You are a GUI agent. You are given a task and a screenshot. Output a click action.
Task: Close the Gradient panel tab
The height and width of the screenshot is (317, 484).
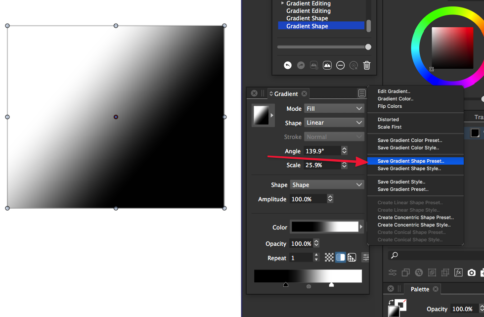pos(304,93)
